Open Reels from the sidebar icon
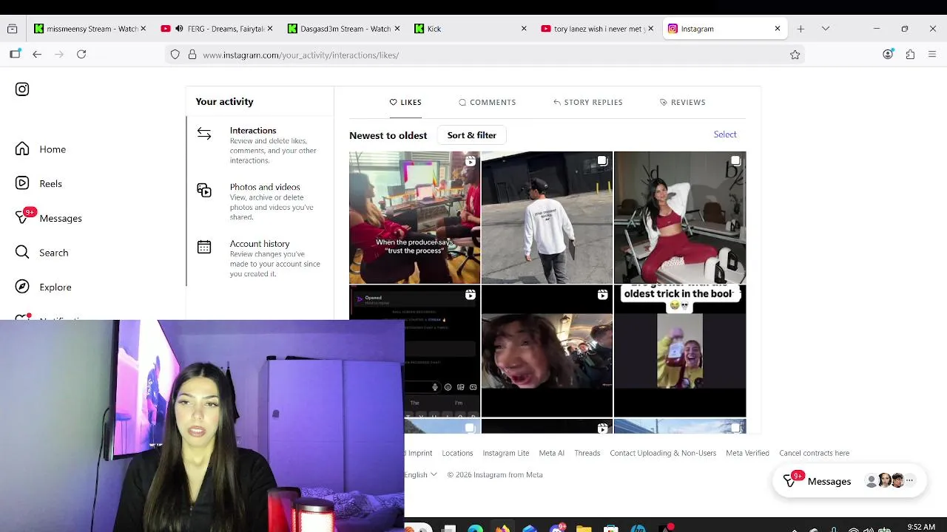 pyautogui.click(x=22, y=183)
